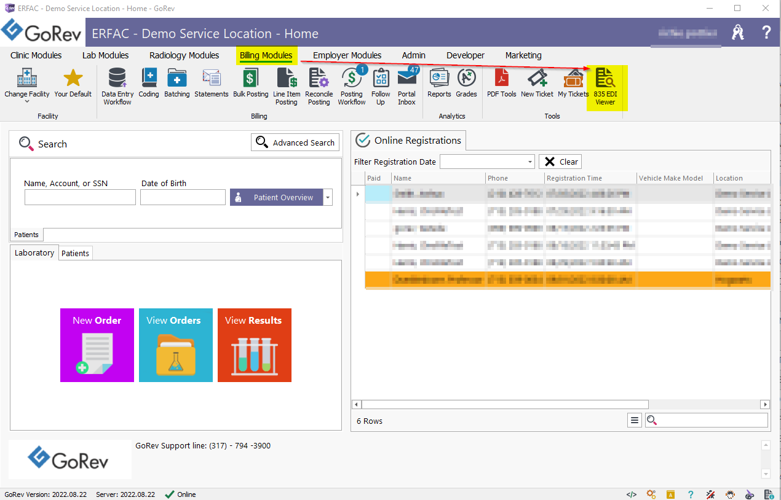Open the orange gears icon in the status bar
This screenshot has height=500, width=781.
[651, 494]
